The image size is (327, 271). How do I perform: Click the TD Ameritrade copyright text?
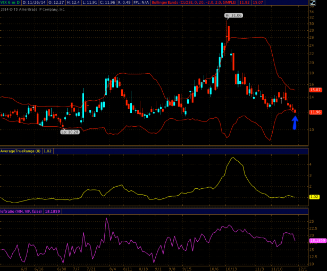coord(33,9)
